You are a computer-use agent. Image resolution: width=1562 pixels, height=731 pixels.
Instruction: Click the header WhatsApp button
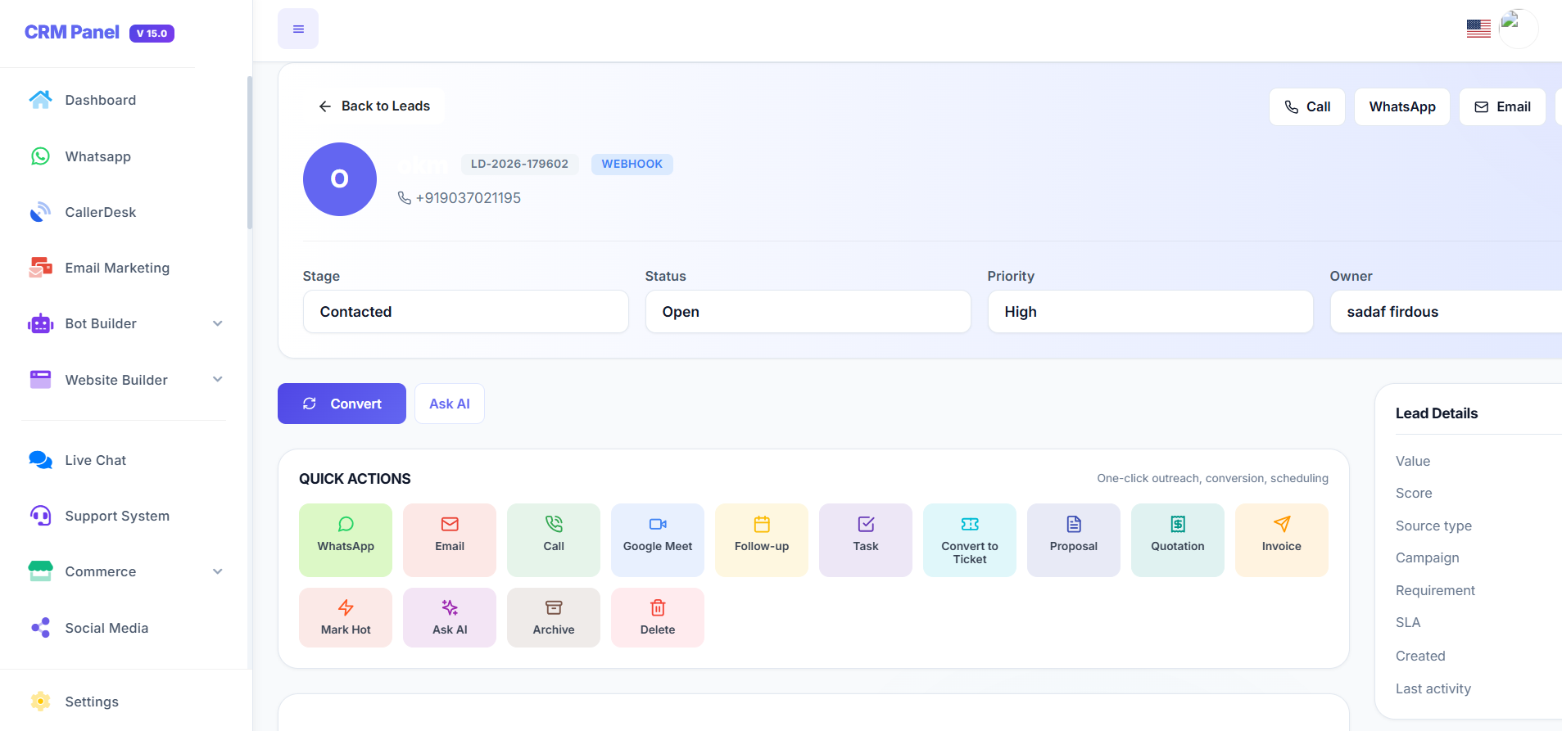tap(1402, 107)
